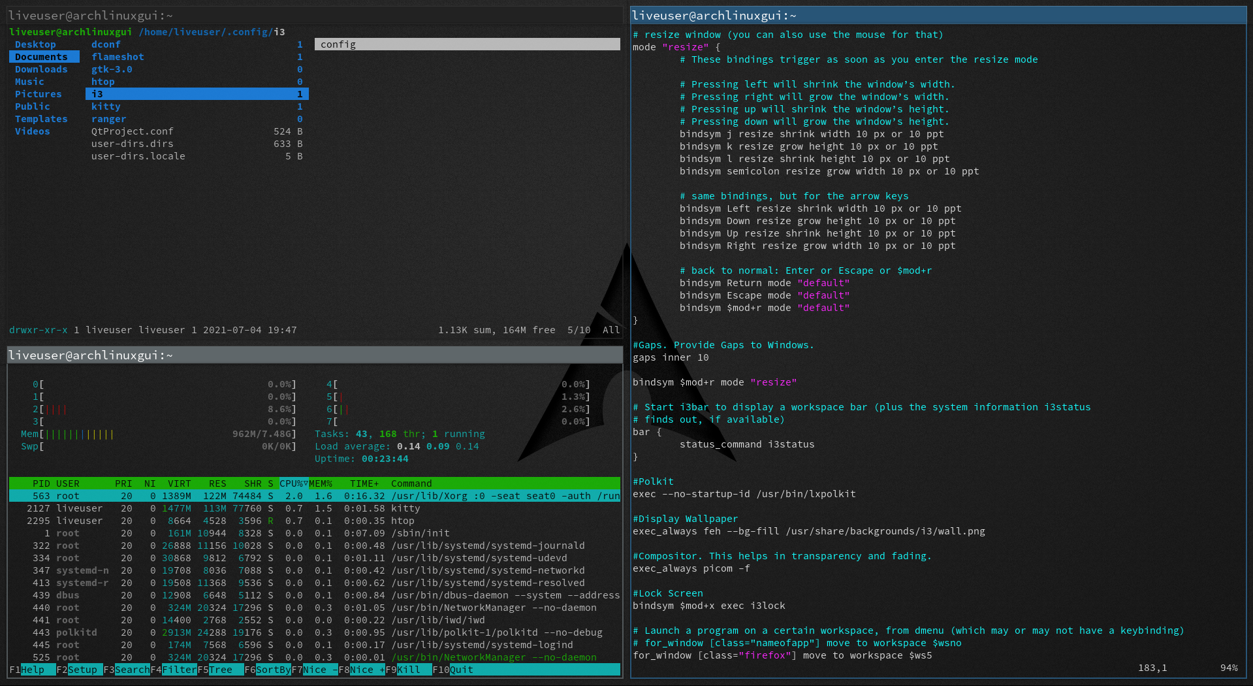
Task: Focus the vim terminal title bar
Action: tap(938, 16)
